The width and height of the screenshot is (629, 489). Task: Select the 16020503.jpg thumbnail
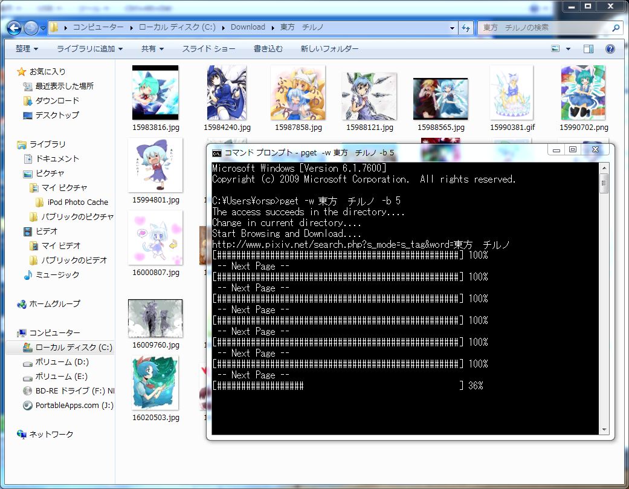point(155,383)
